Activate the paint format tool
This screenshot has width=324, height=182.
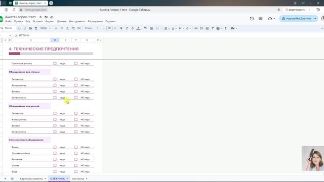[x=36, y=28]
